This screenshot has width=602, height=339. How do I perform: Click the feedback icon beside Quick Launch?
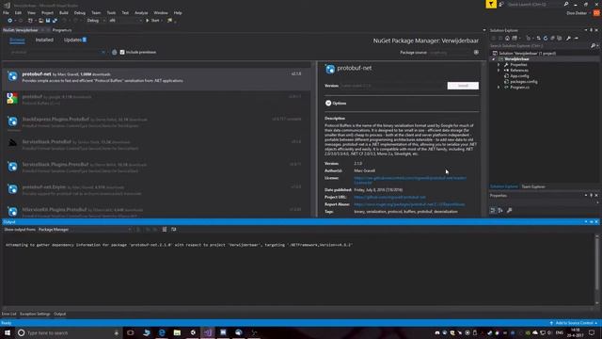[x=501, y=4]
